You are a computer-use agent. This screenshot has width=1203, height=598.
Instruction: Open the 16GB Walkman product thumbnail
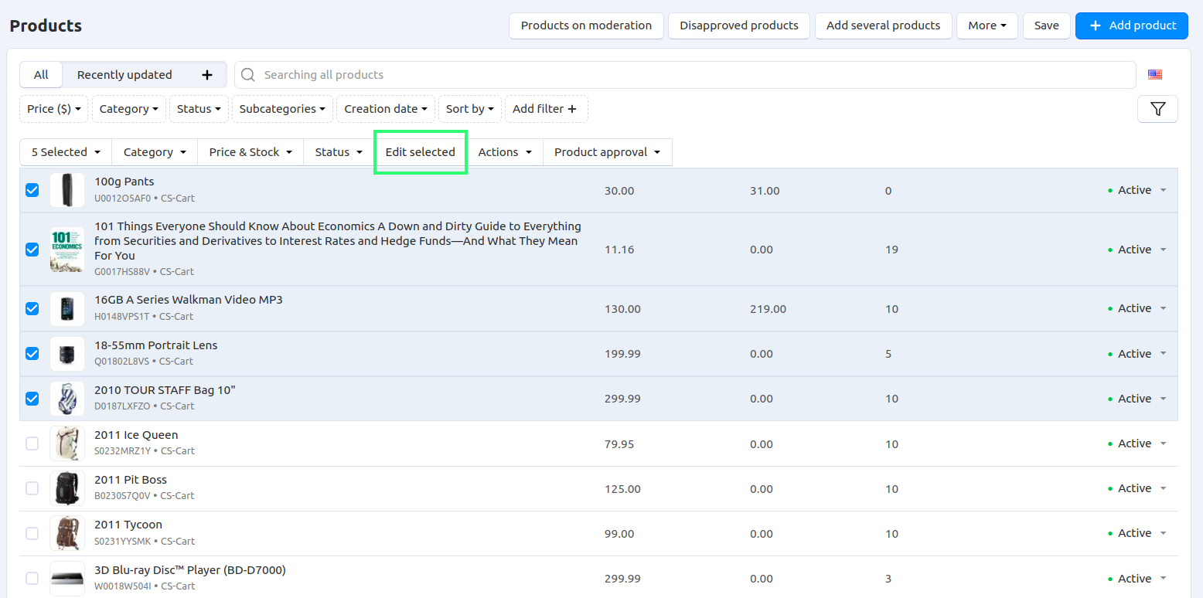(67, 308)
